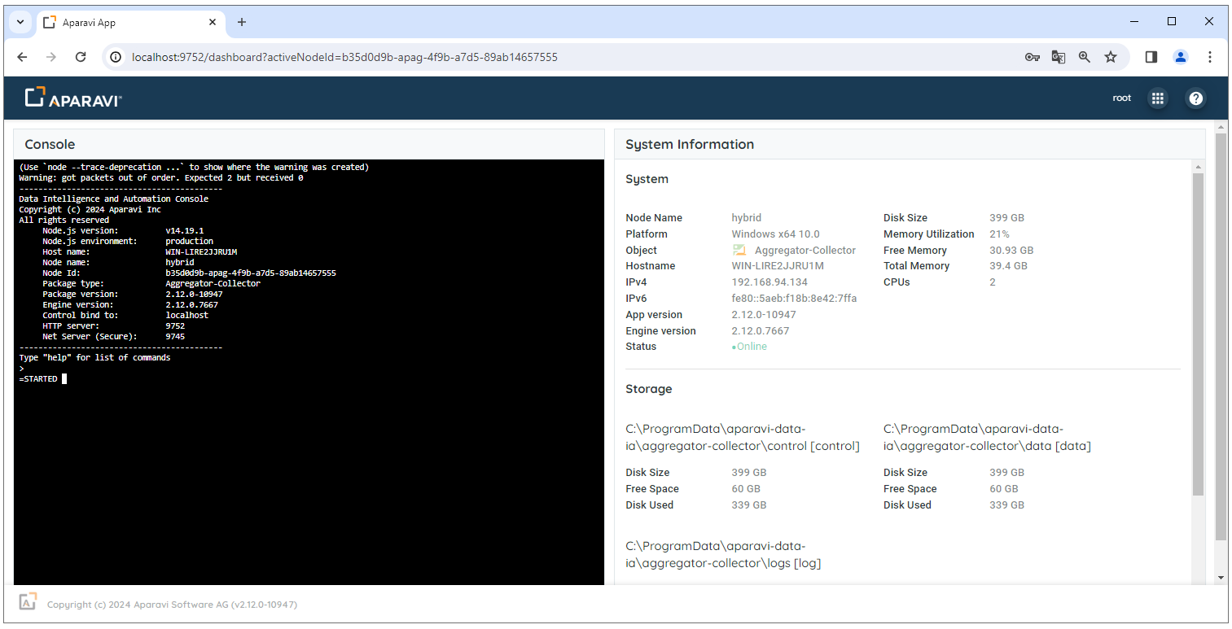Open the apps grid menu

click(1157, 98)
